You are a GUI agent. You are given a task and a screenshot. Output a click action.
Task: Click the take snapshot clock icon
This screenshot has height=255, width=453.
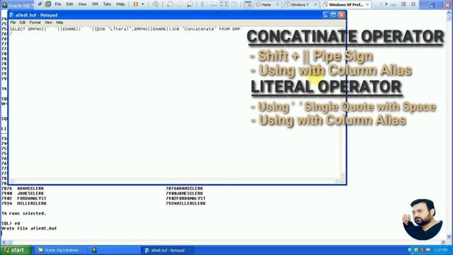point(170,4)
